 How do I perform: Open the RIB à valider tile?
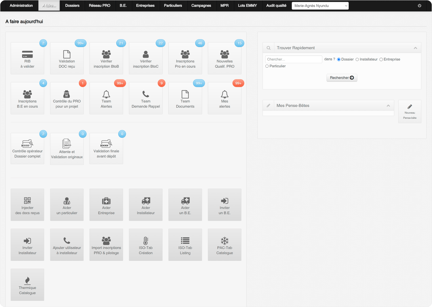coord(27,58)
